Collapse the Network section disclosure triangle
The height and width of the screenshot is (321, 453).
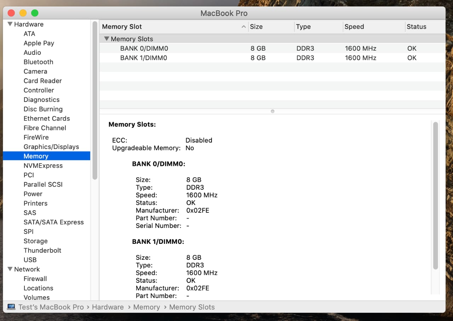click(x=10, y=269)
